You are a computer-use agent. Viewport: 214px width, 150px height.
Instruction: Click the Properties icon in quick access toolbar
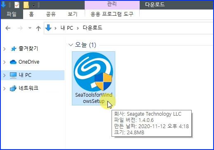pos(17,5)
